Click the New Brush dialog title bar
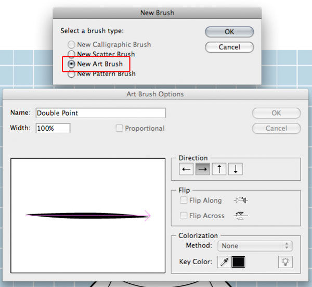The image size is (312, 287). point(157,13)
